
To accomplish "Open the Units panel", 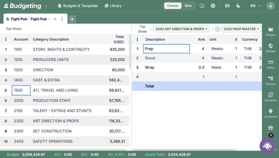I will pos(271,64).
